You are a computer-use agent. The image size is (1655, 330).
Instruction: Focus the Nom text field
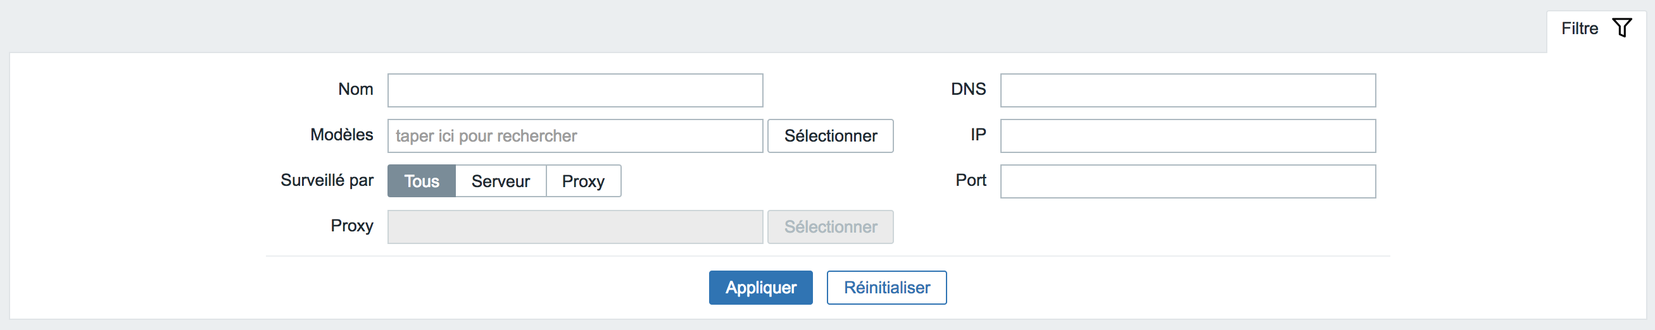click(575, 90)
